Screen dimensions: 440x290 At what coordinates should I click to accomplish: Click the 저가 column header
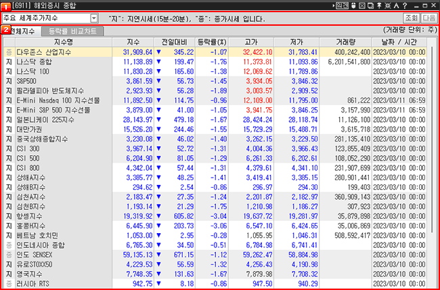click(296, 43)
